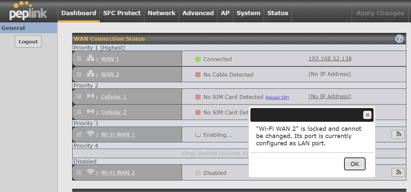
Task: Click the Wi-Fi WAN 2 wireless networks icon
Action: tap(398, 172)
